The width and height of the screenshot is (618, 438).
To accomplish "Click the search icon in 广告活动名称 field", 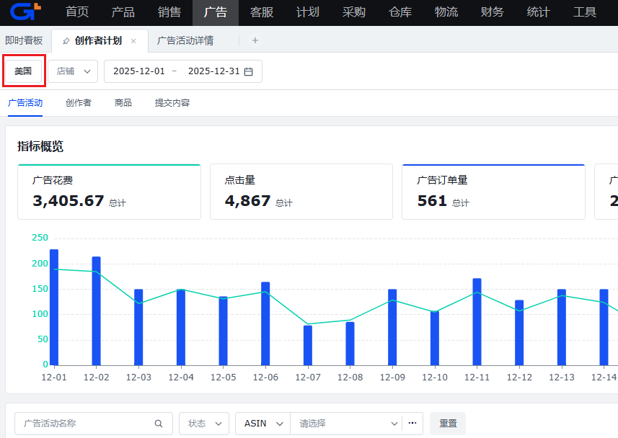I will click(x=159, y=424).
